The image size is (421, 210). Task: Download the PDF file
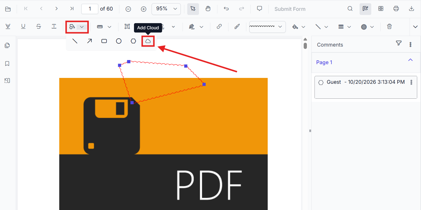coord(411,9)
